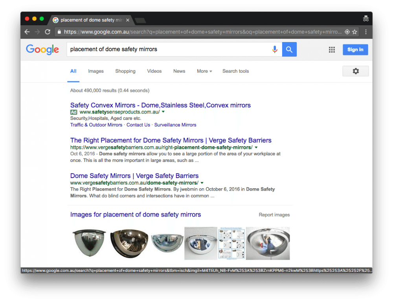393x303 pixels.
Task: Start voice search with the microphone icon
Action: pos(275,50)
